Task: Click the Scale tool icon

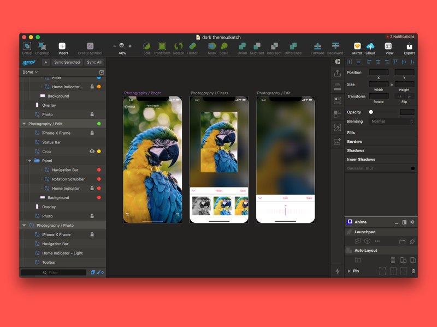Action: [224, 46]
